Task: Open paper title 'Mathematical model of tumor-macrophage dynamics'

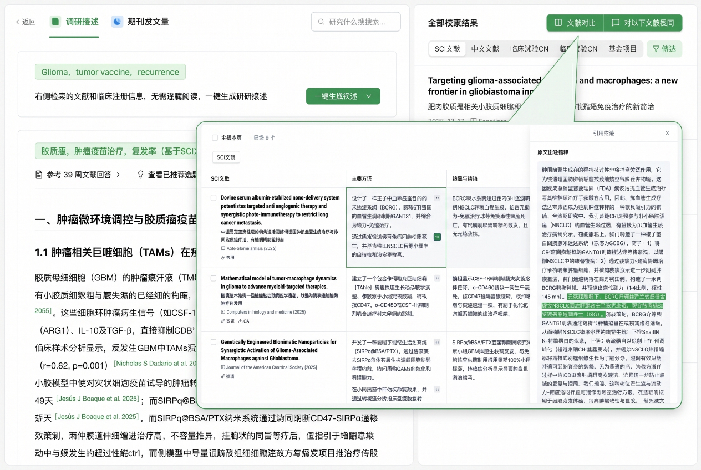Action: pyautogui.click(x=278, y=283)
